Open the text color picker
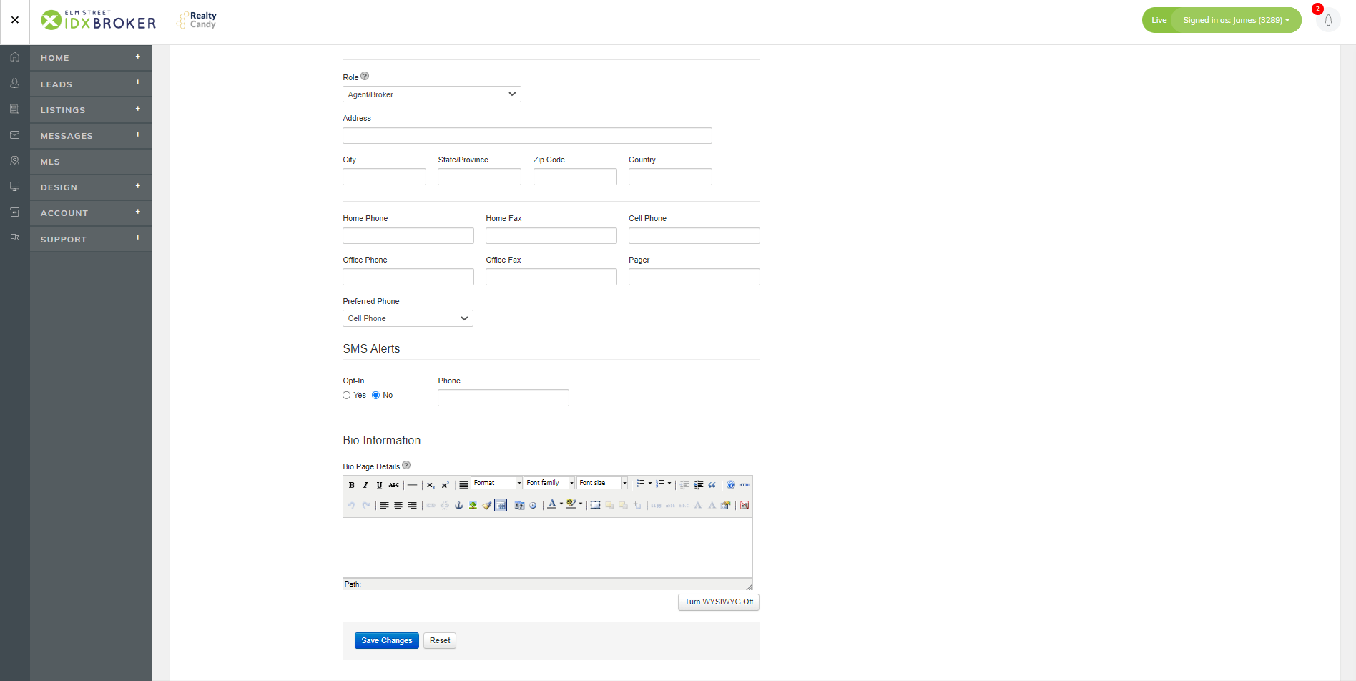The height and width of the screenshot is (681, 1356). pos(561,504)
